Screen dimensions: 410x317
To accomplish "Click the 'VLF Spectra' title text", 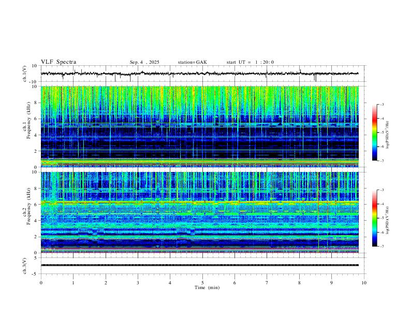I will (x=58, y=62).
